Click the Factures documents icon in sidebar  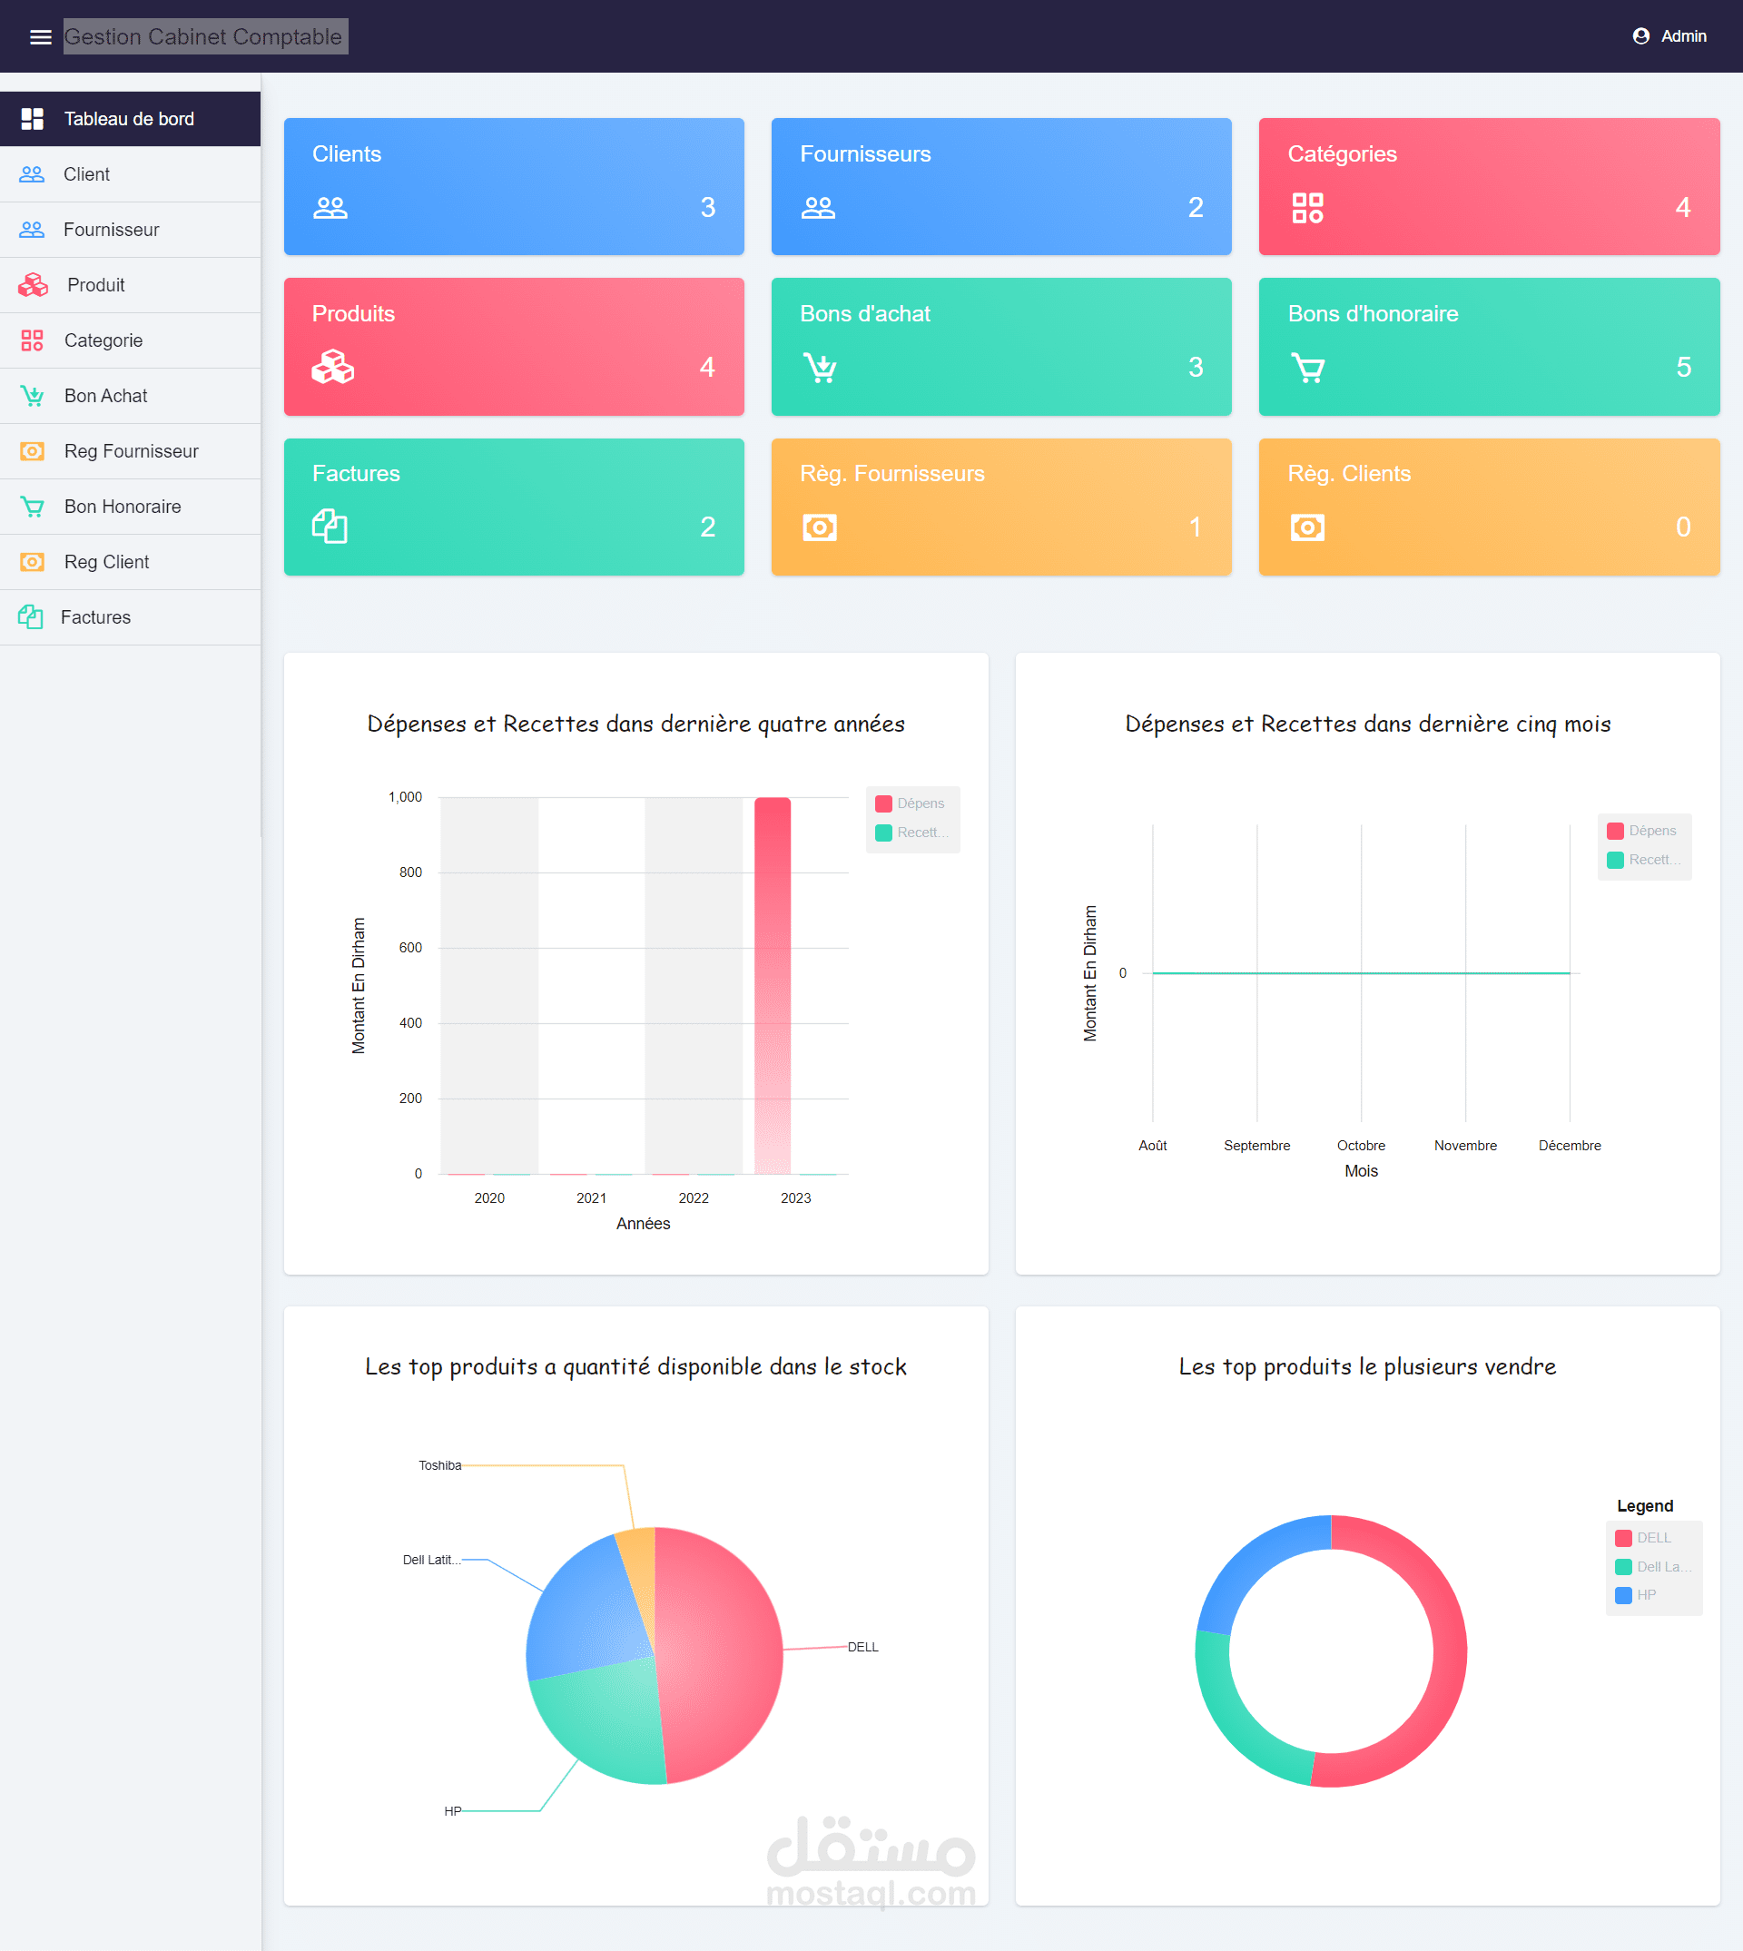tap(31, 616)
